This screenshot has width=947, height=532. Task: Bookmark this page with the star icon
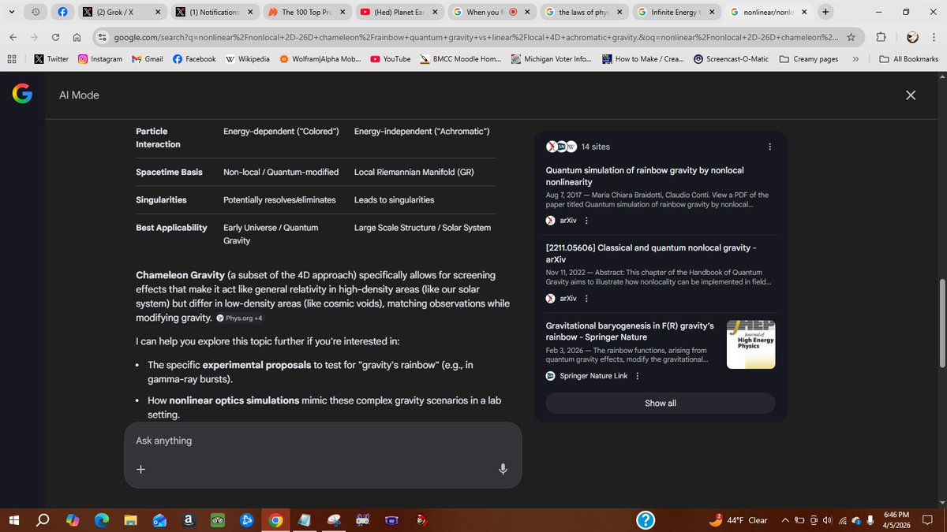[851, 37]
